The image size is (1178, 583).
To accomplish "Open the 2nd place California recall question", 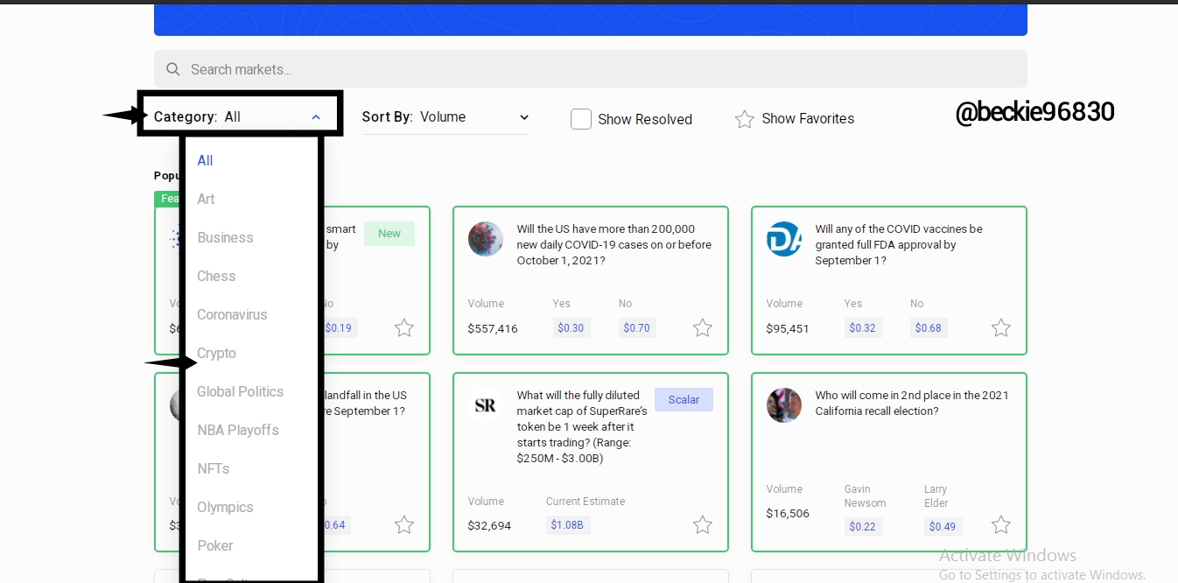I will [x=912, y=404].
